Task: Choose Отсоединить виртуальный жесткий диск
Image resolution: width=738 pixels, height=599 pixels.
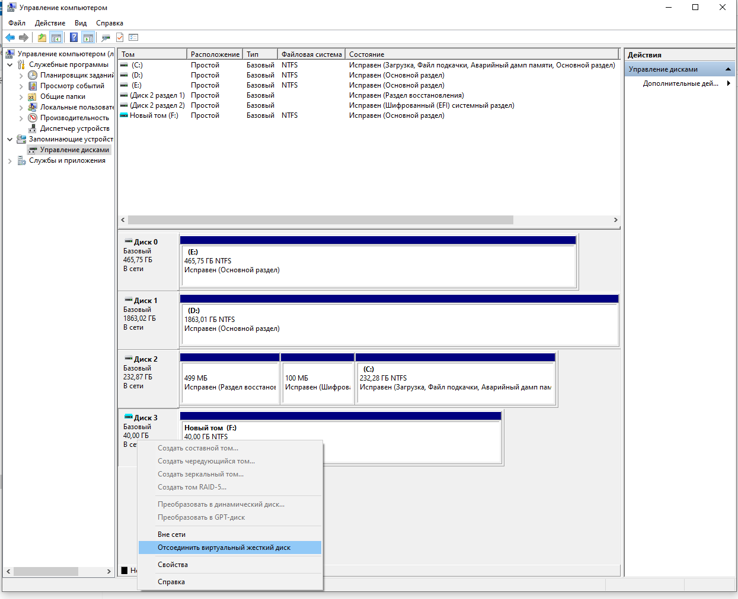Action: 230,548
